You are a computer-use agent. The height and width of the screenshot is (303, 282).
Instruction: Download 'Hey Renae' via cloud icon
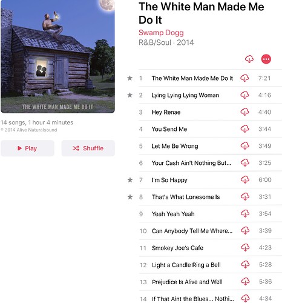(x=244, y=112)
